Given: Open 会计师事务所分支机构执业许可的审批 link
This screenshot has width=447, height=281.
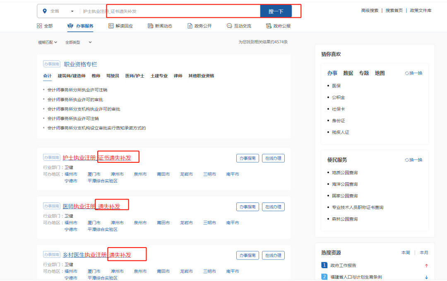Looking at the screenshot, I should click(84, 109).
